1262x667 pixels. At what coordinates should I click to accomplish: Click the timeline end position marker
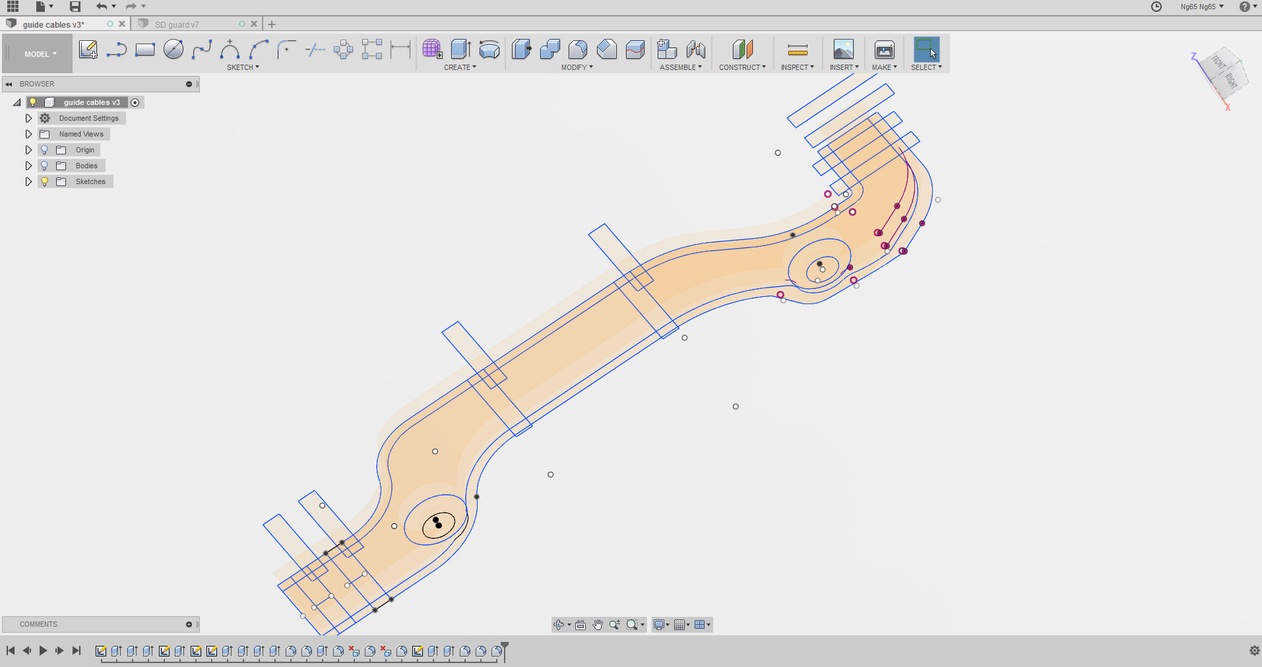[x=505, y=647]
